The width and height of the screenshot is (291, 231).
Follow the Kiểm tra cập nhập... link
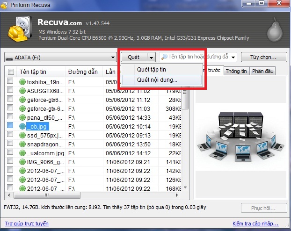(255, 224)
